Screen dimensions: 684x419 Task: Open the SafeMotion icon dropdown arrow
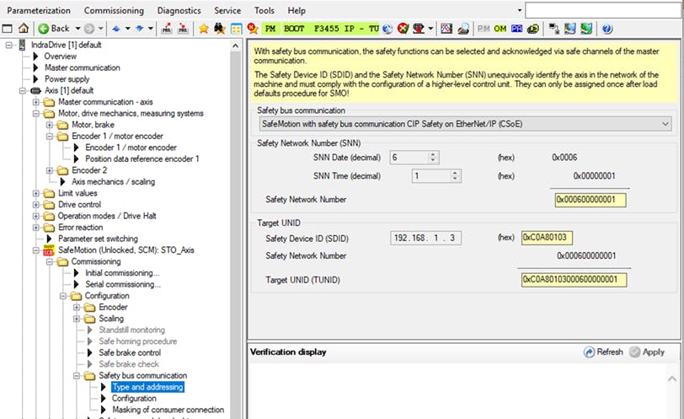point(430,29)
